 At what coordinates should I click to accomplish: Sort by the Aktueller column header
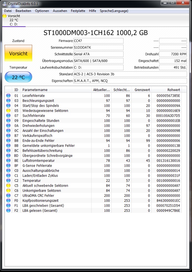pyautogui.click(x=101, y=90)
